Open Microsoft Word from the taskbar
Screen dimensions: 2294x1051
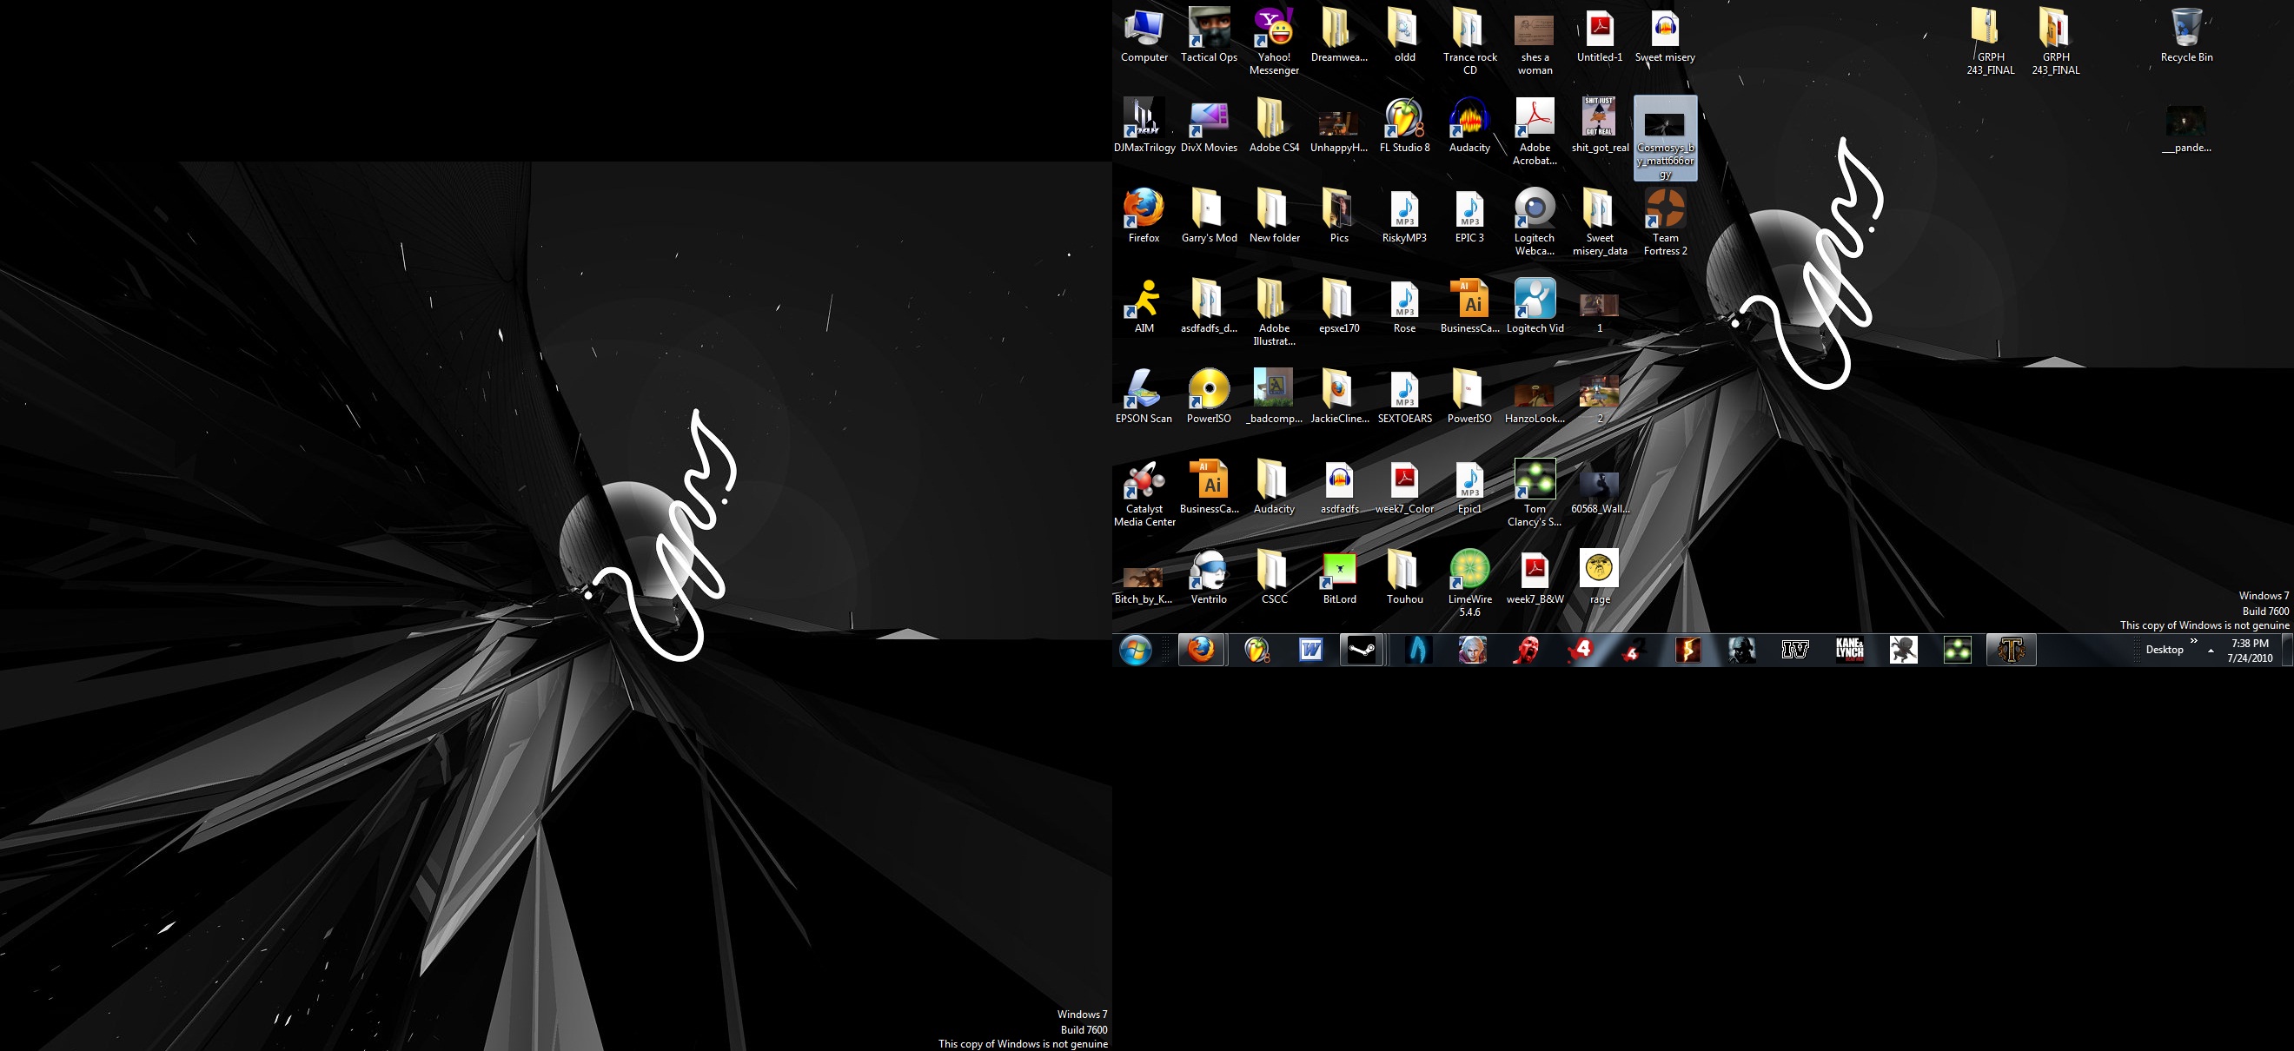(1310, 651)
